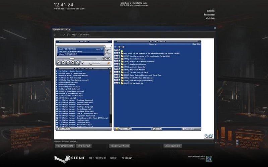Select playlist entry Puddle of Mudd - She Hates Me

tap(73, 76)
